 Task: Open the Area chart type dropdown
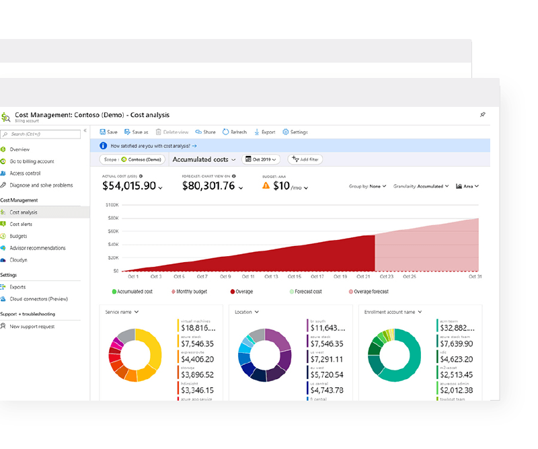(x=467, y=186)
